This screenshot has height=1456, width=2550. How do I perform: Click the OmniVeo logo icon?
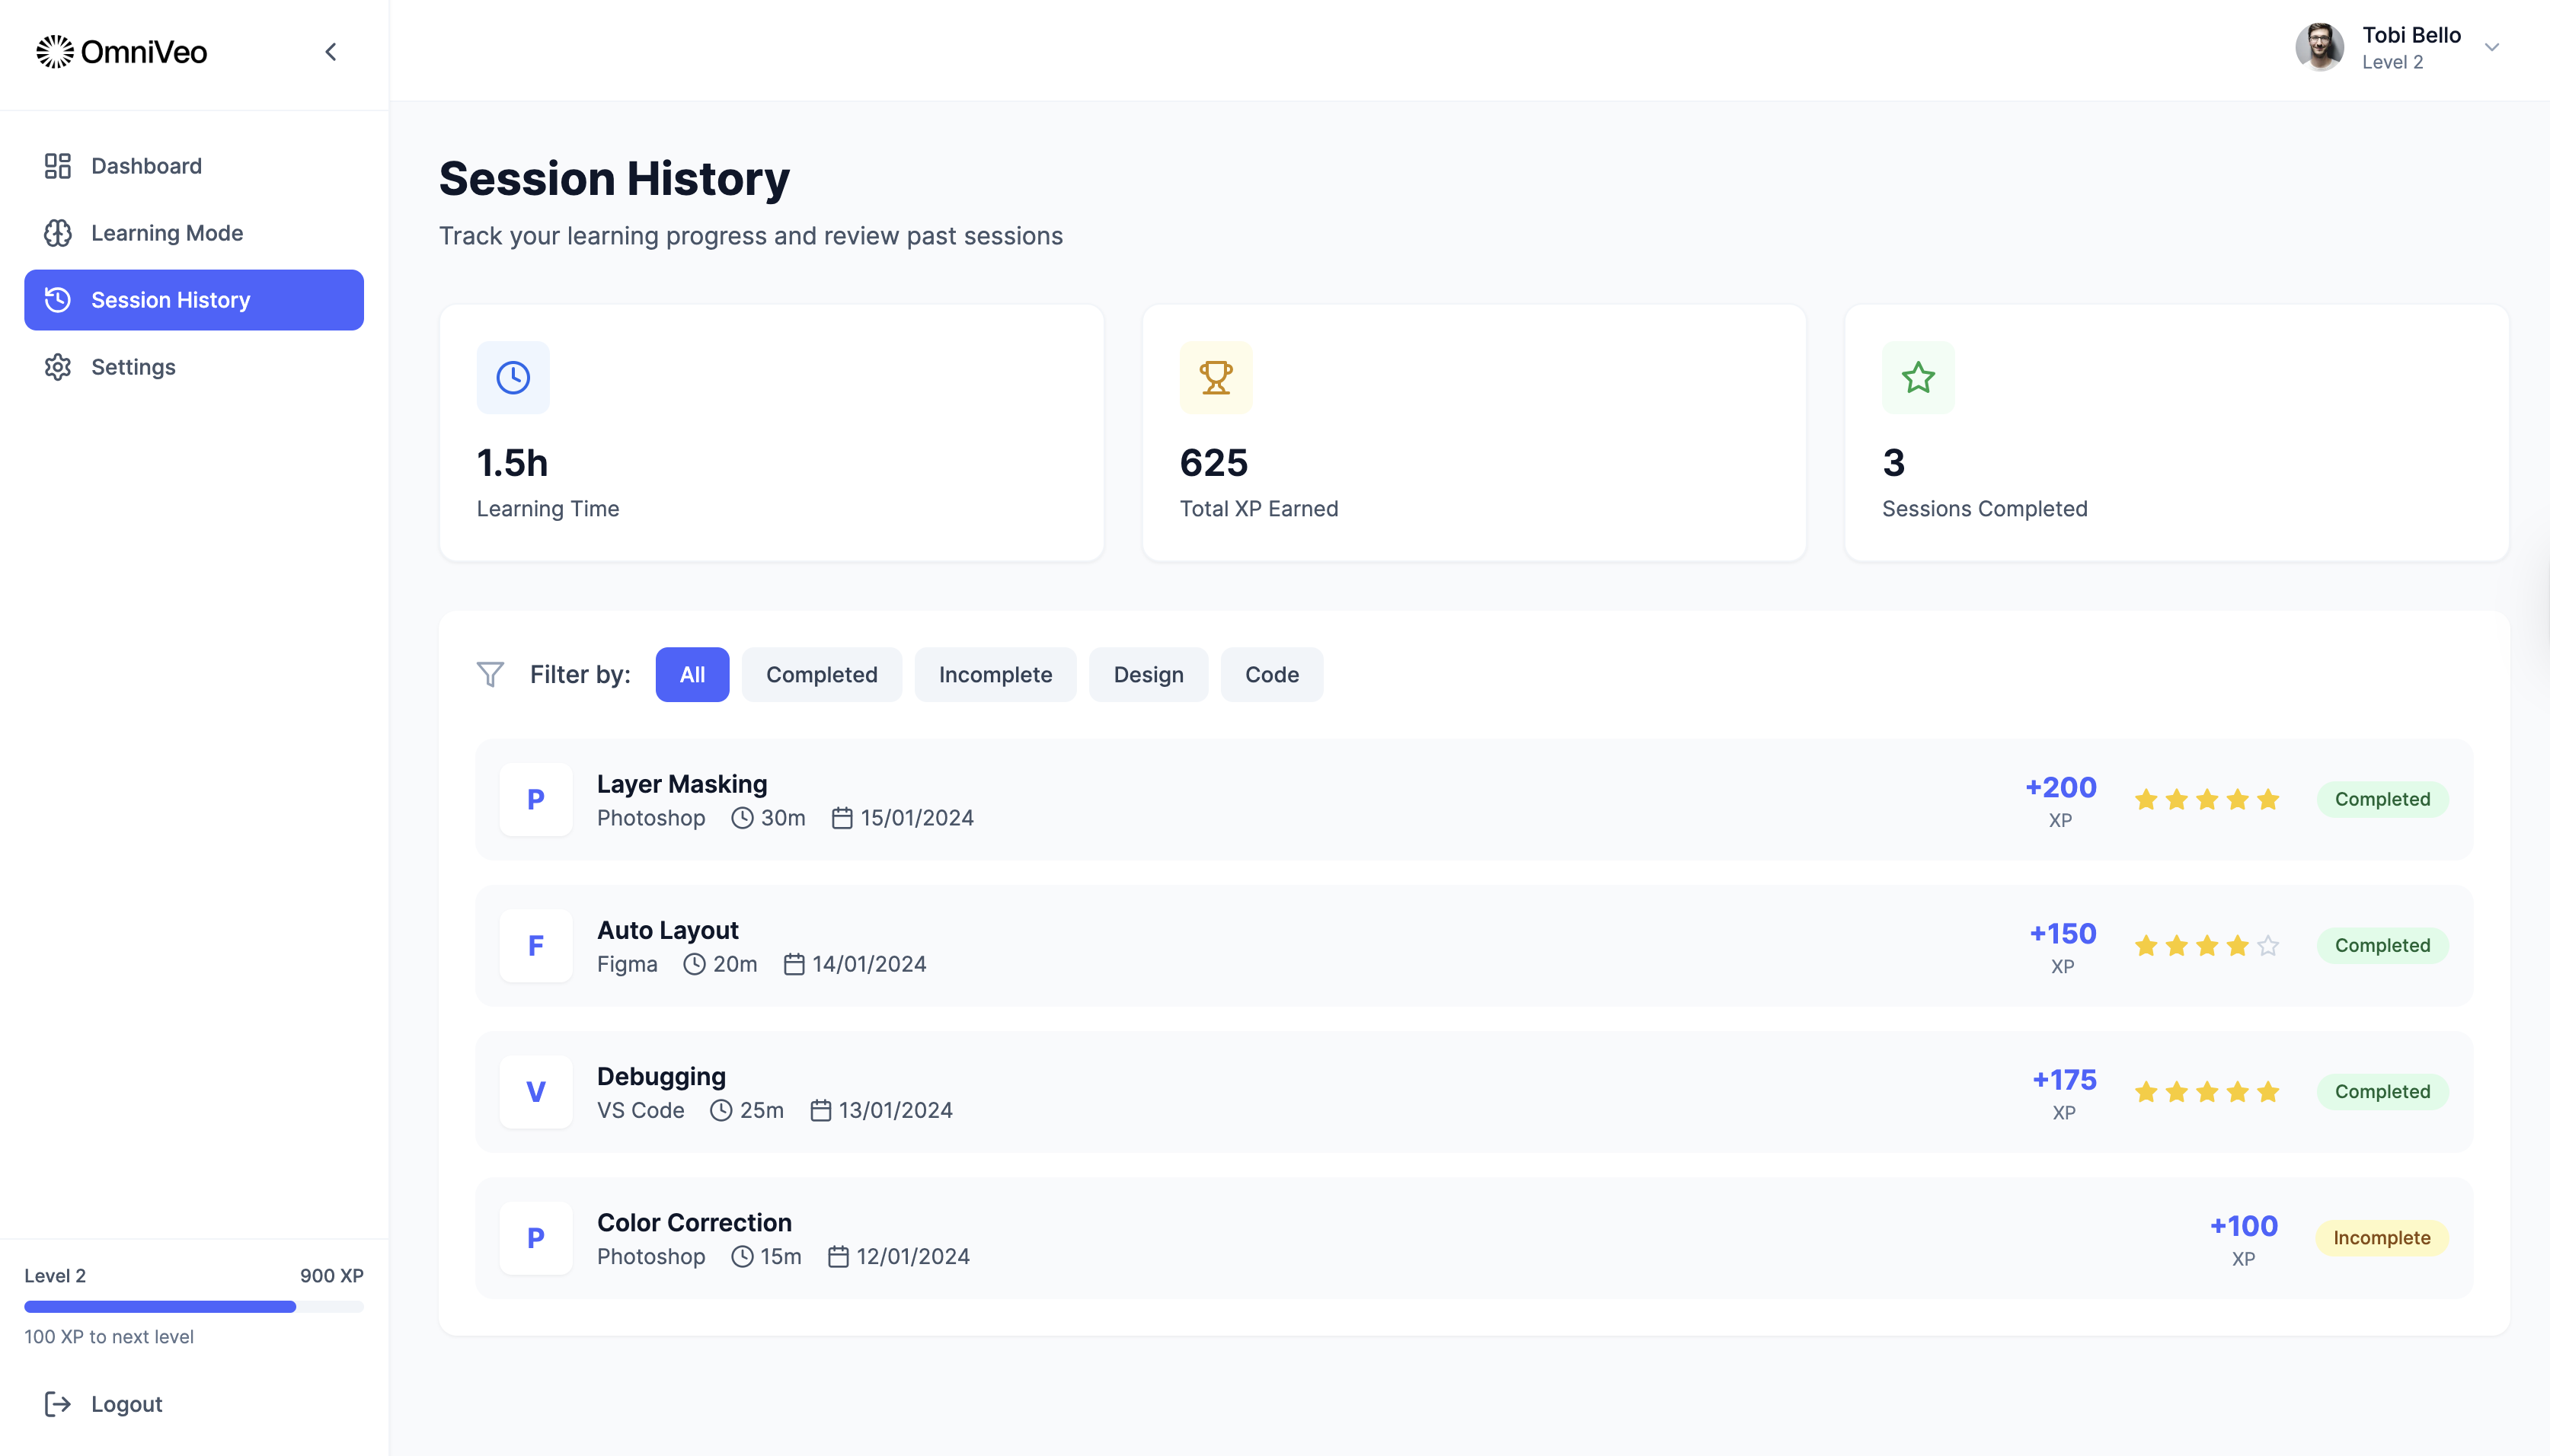55,51
